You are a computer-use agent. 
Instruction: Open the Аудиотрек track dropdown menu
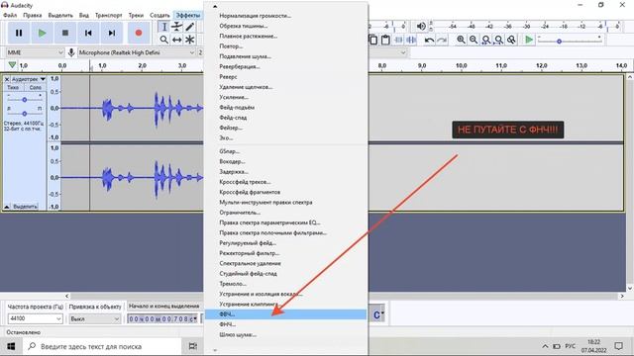point(28,79)
